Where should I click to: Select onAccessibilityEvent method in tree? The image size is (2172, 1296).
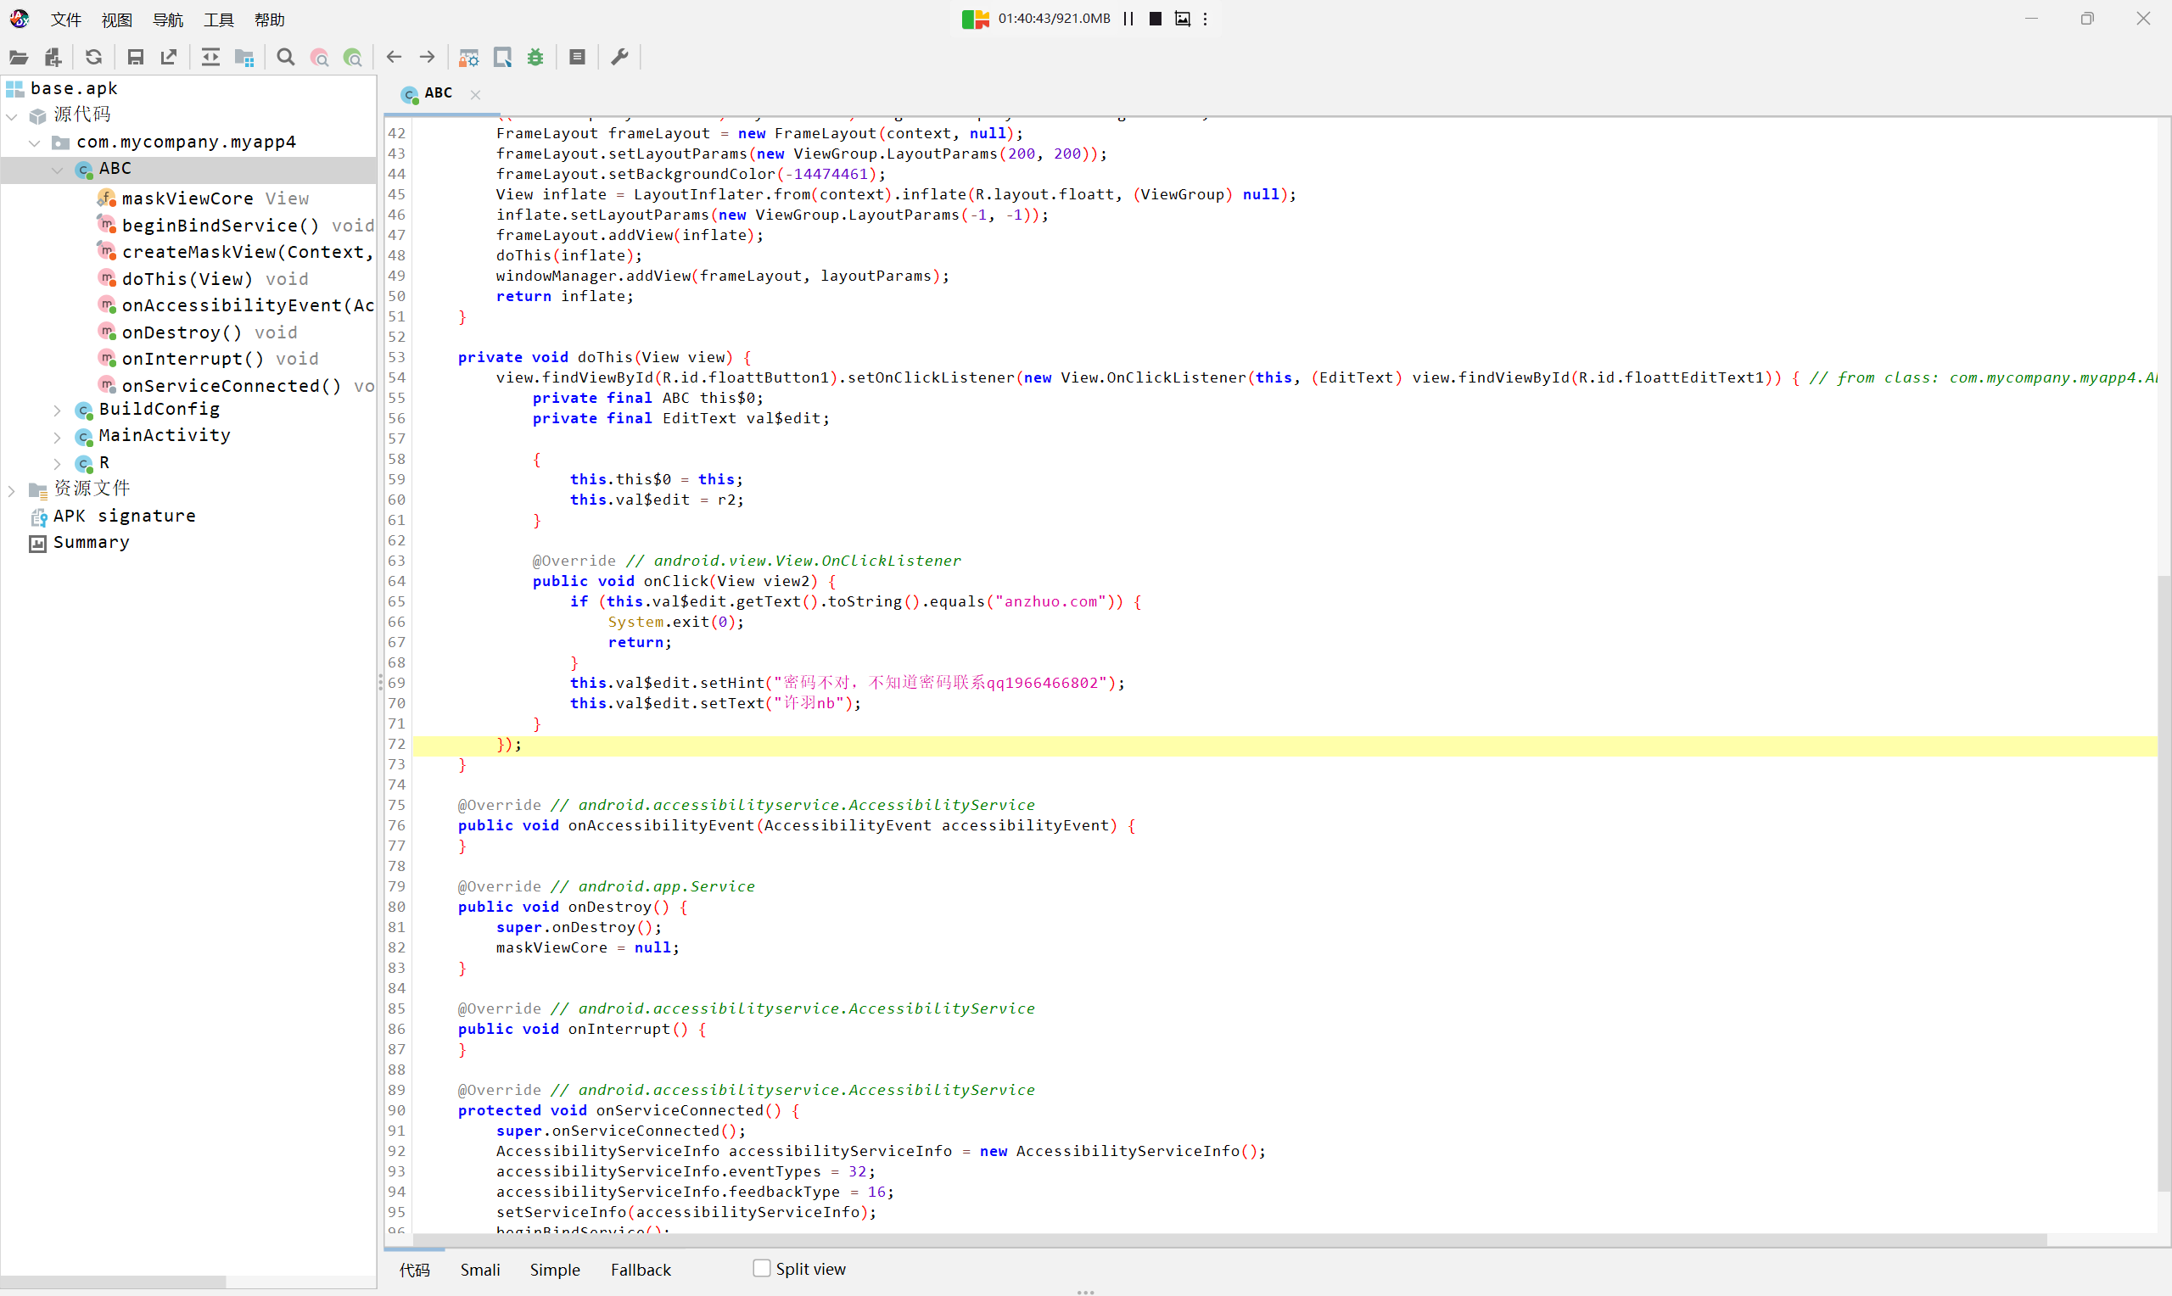(x=237, y=305)
